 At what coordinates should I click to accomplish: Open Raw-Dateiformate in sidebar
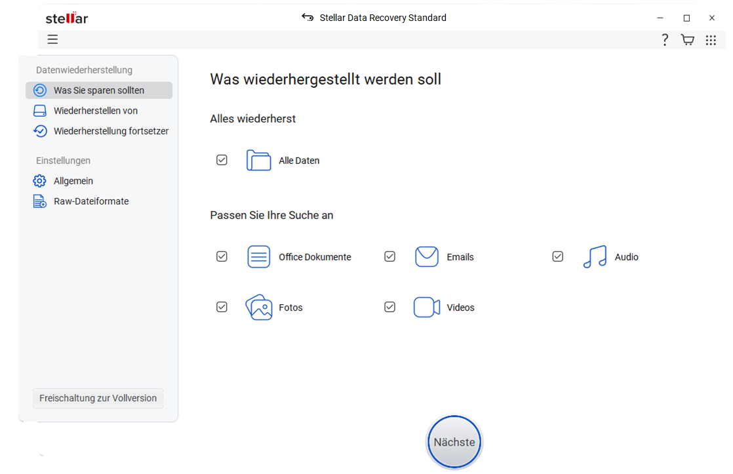coord(91,201)
